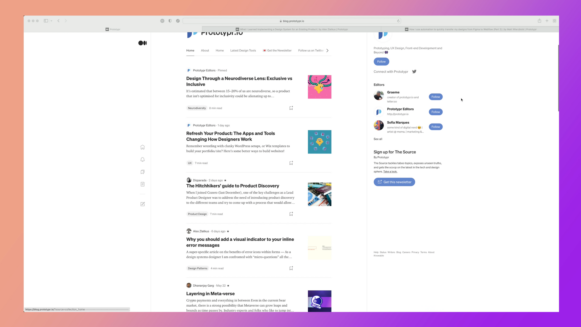Click the page vertical scrollbar
Image resolution: width=581 pixels, height=327 pixels.
[558, 78]
